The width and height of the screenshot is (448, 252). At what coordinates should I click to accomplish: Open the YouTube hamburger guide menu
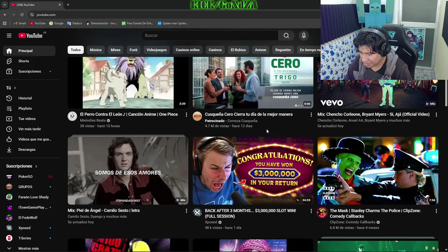(x=9, y=35)
